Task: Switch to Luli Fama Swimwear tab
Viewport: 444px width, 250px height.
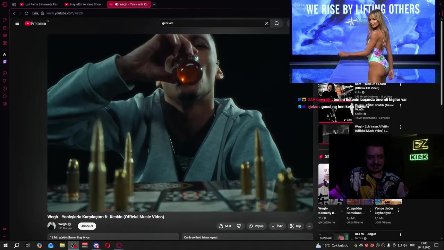Action: 40,5
